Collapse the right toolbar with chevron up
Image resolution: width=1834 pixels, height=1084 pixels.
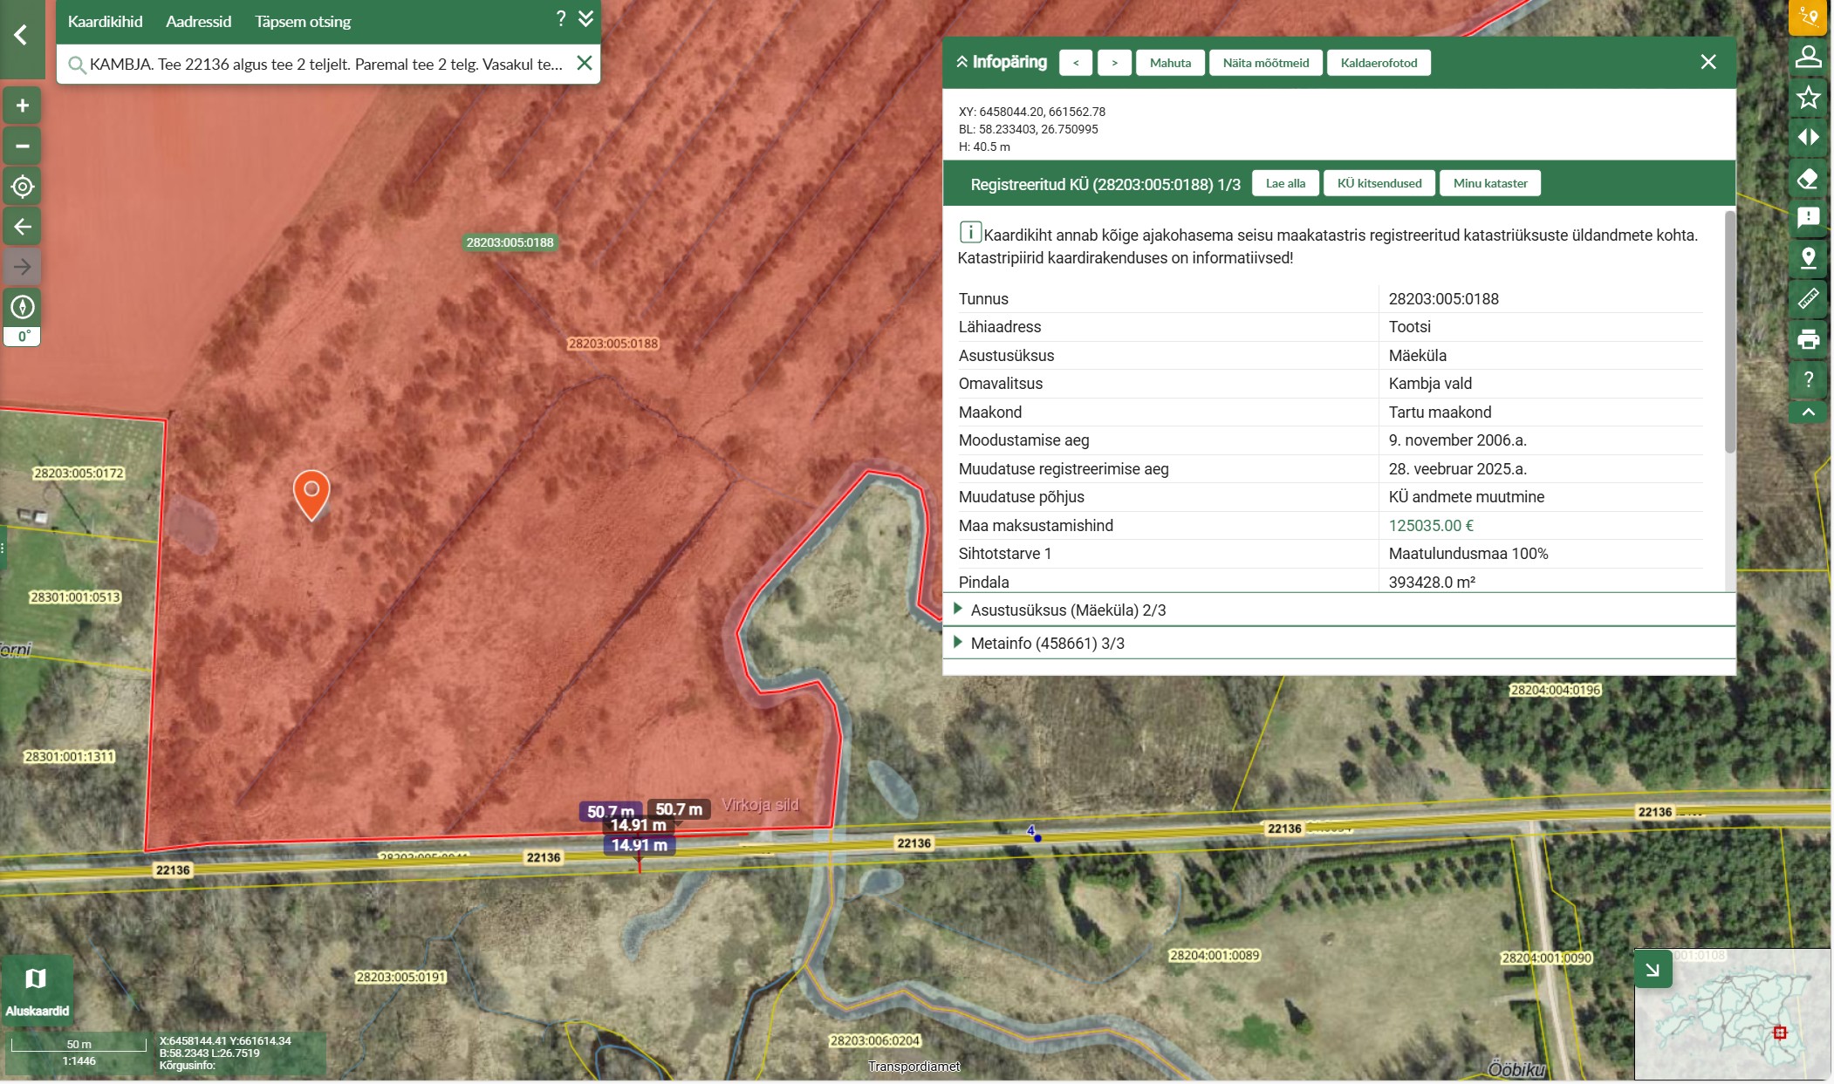pyautogui.click(x=1808, y=412)
